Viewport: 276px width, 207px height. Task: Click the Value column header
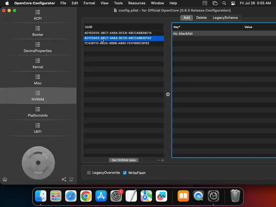(260, 27)
